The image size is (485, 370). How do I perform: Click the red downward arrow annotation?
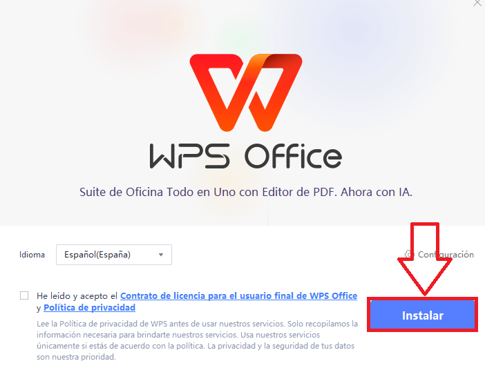[425, 259]
